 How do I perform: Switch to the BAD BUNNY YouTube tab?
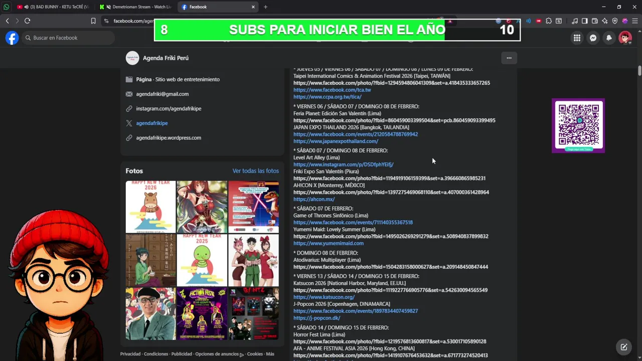click(x=53, y=7)
